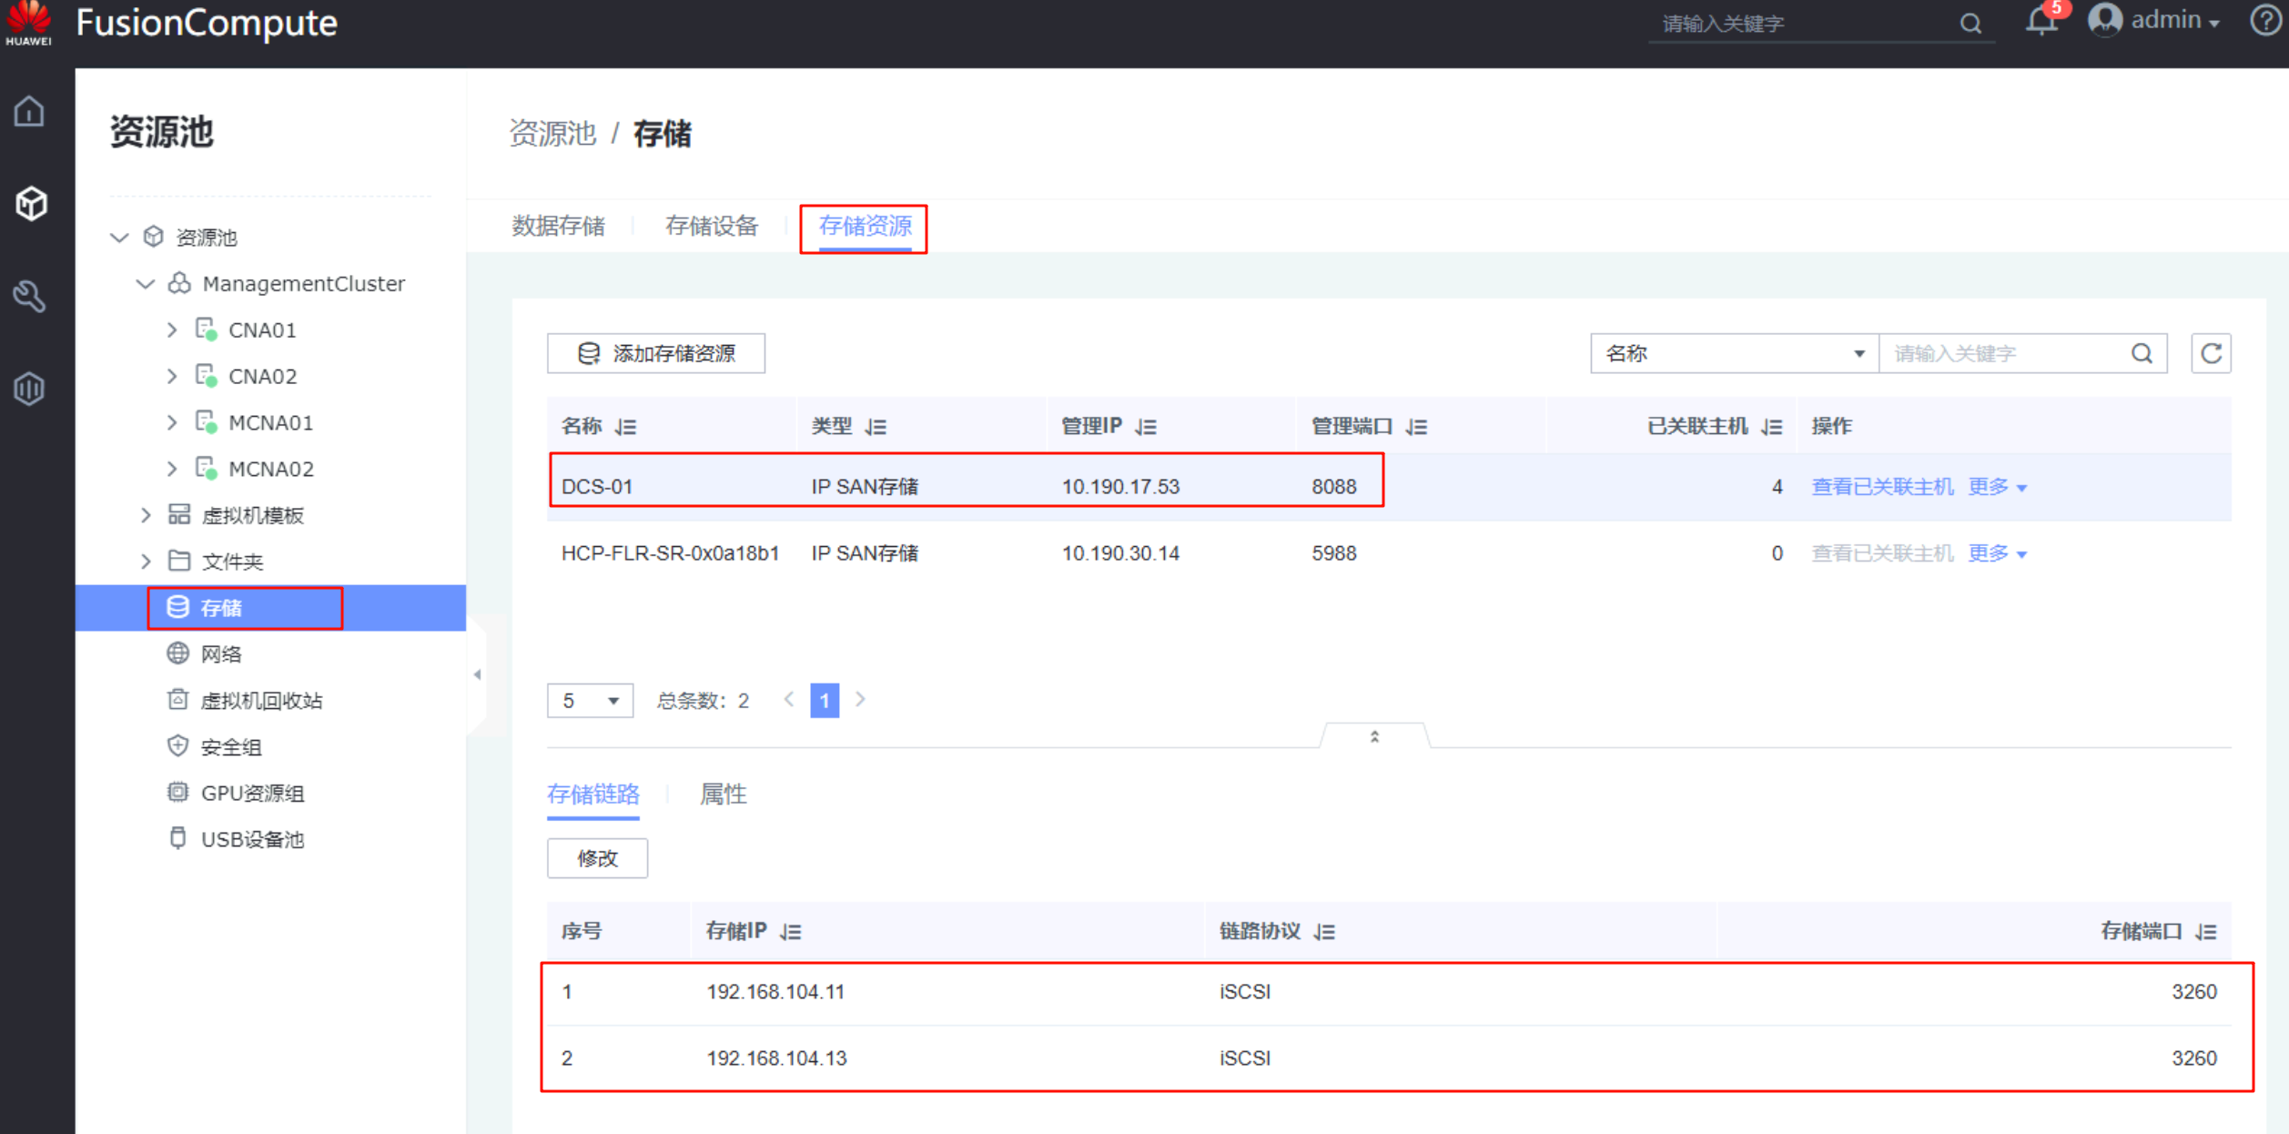
Task: Sort table by 已关联主机 column
Action: point(1772,427)
